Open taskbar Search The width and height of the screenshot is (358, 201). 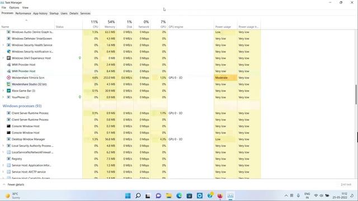pyautogui.click(x=138, y=195)
